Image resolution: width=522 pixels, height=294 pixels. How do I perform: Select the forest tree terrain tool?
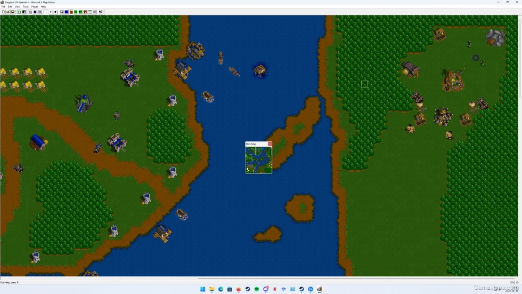[x=80, y=12]
